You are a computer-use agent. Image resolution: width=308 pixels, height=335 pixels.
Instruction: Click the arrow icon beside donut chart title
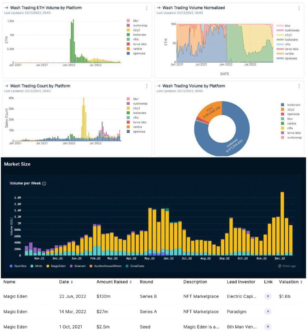(159, 86)
